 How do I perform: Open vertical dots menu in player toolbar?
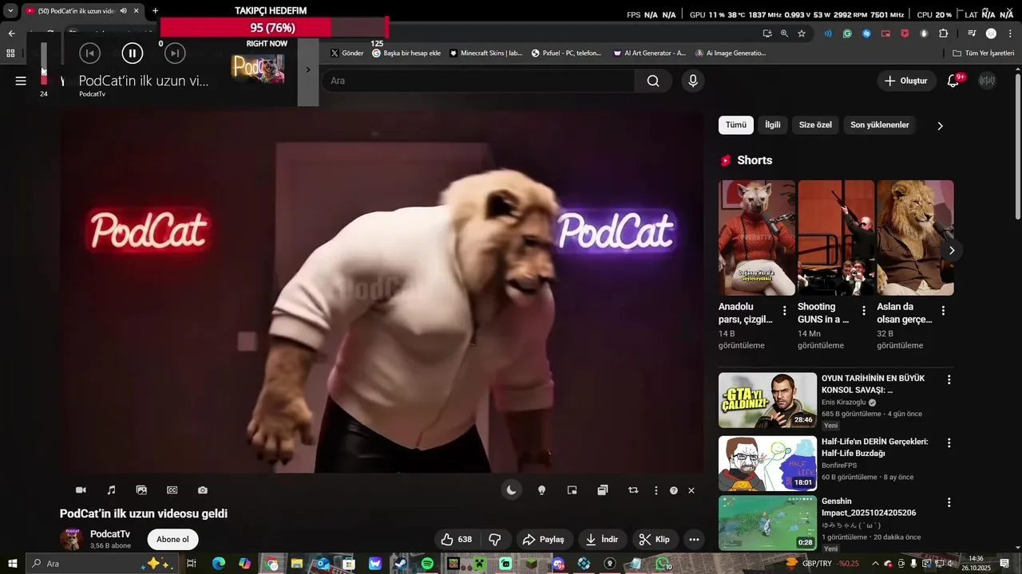[656, 491]
